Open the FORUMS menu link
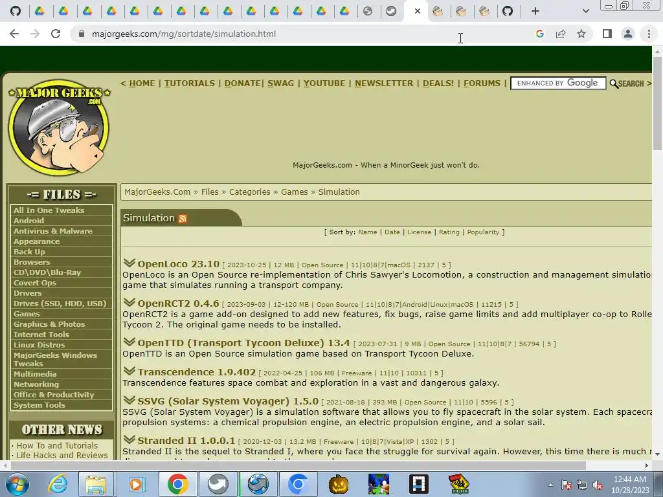 [482, 83]
